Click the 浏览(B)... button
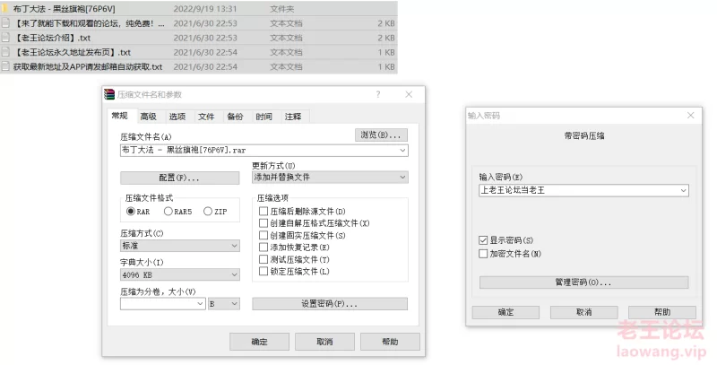Screen dimensions: 717x365 tap(381, 135)
